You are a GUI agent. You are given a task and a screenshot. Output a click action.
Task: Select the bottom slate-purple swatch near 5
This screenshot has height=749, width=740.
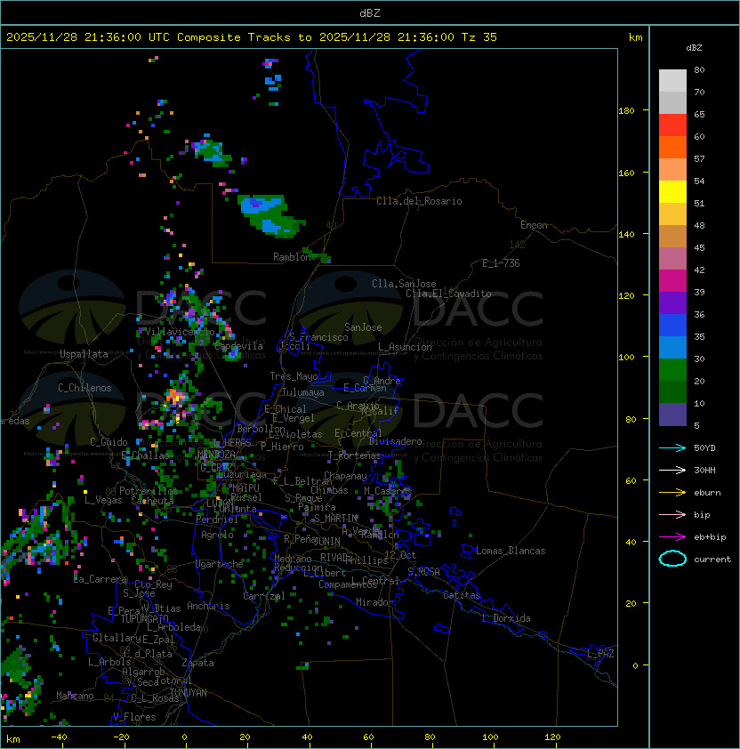click(672, 415)
